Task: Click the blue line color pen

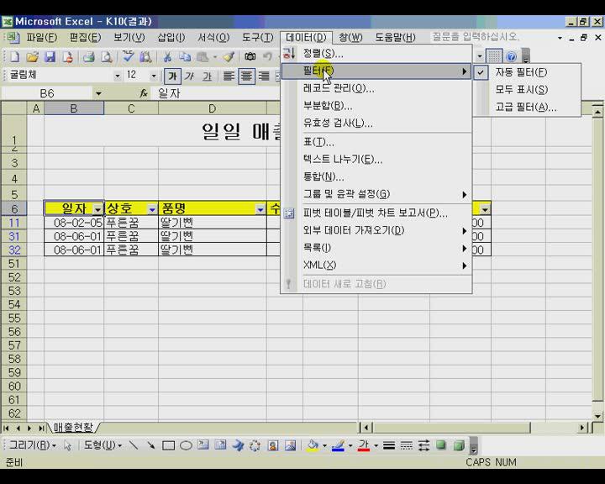Action: coord(338,445)
